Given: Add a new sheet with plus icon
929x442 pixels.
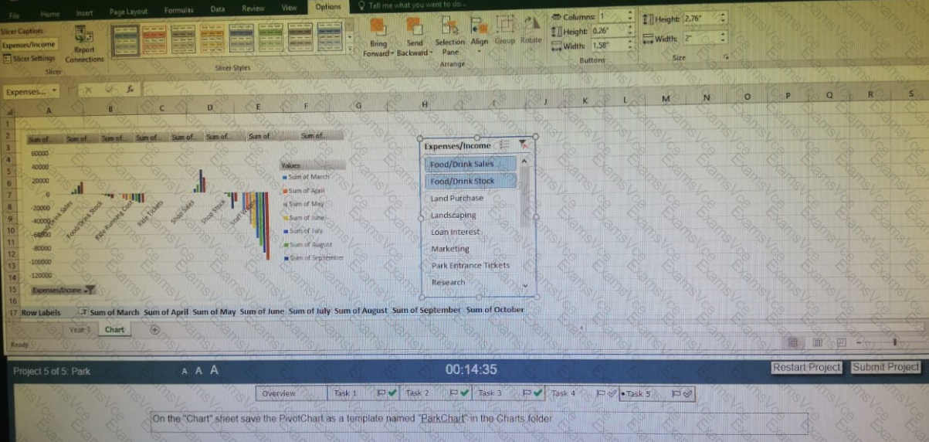Looking at the screenshot, I should point(154,329).
